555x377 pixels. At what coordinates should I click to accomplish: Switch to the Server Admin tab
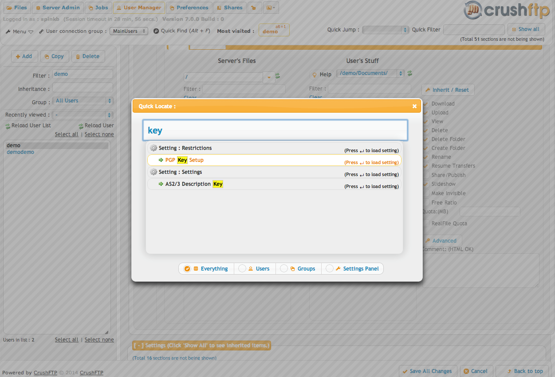tap(58, 8)
